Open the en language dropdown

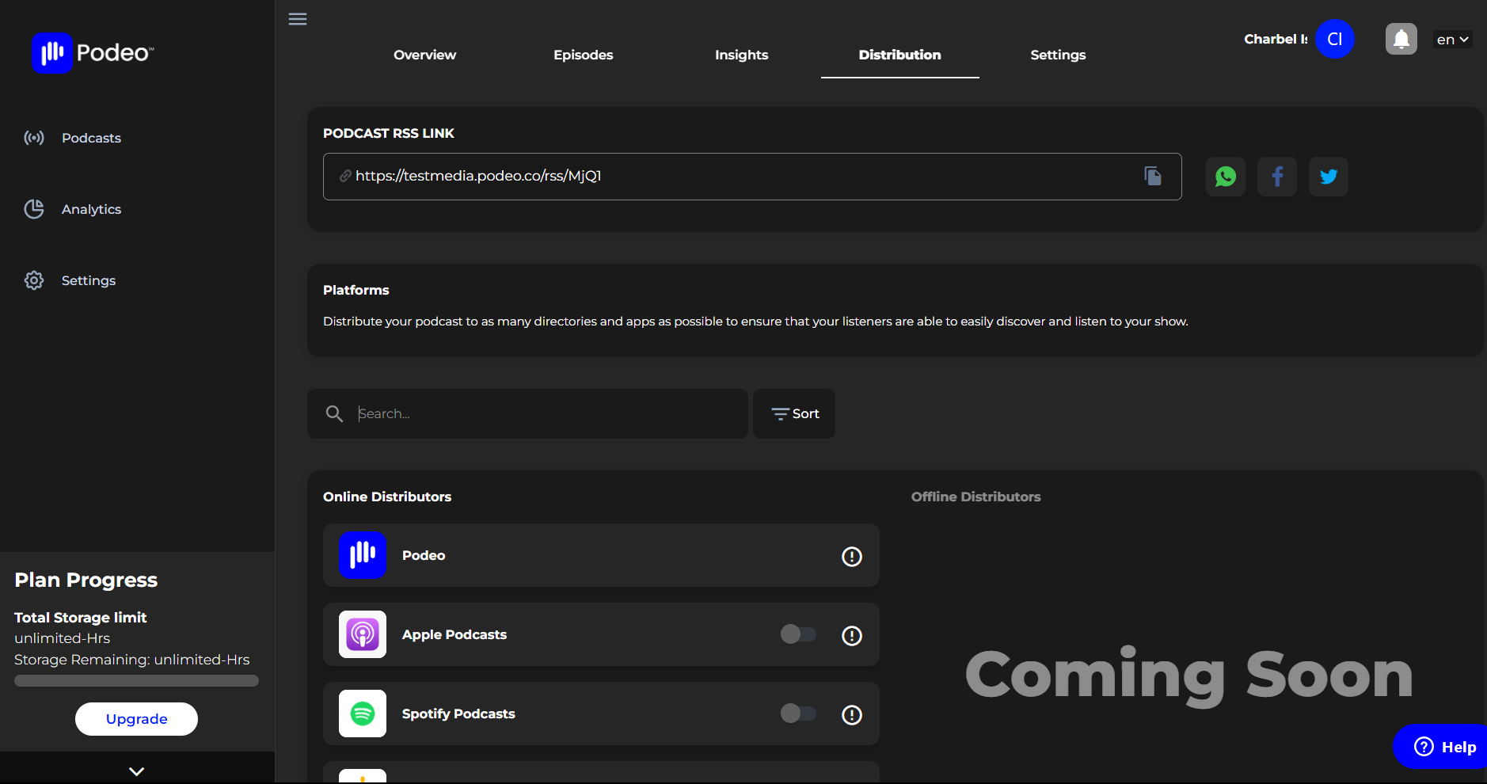(1453, 40)
